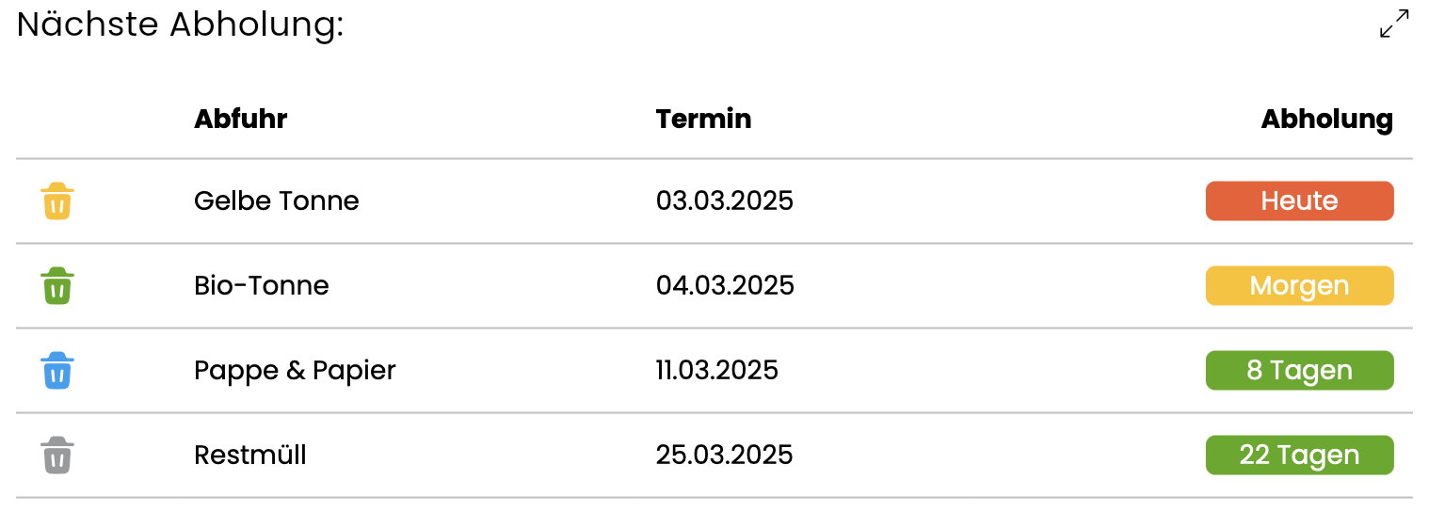Click the Termin column header

coord(703,120)
